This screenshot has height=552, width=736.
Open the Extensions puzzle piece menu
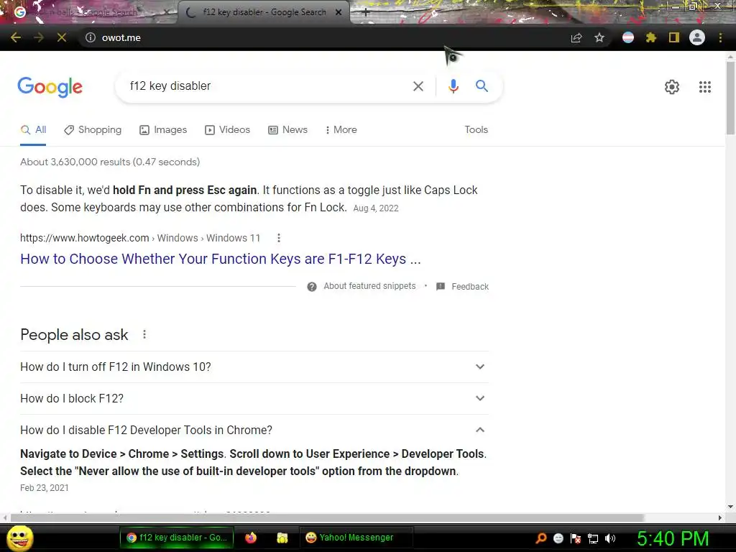pos(651,37)
